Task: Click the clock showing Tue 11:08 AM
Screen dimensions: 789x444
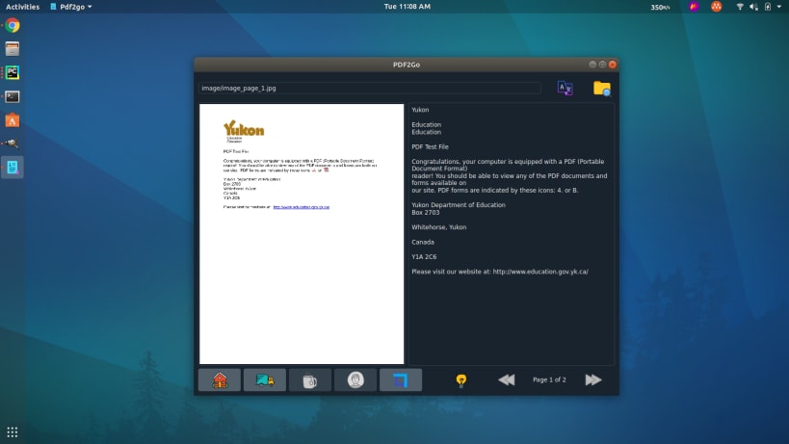Action: coord(408,7)
